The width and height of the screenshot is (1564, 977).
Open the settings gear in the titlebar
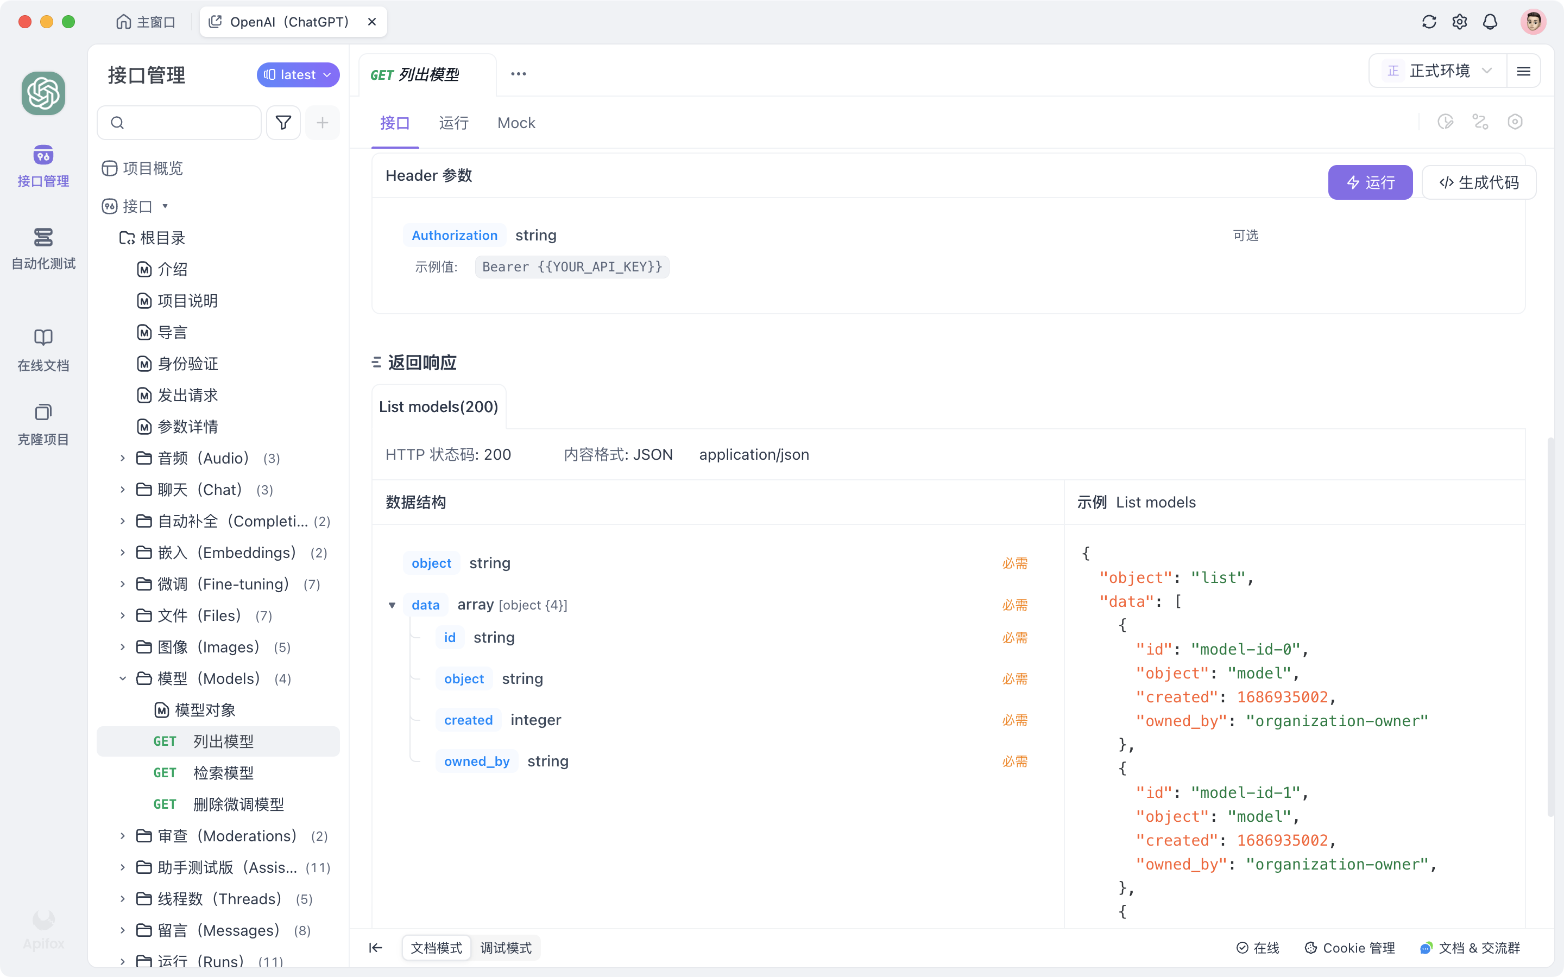tap(1459, 21)
